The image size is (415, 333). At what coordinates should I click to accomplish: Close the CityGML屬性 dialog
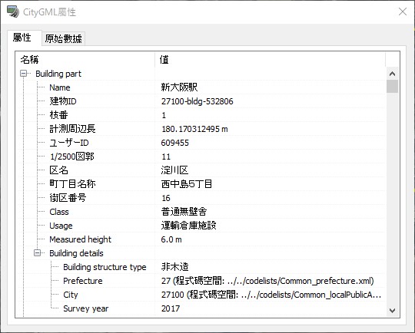click(x=403, y=12)
